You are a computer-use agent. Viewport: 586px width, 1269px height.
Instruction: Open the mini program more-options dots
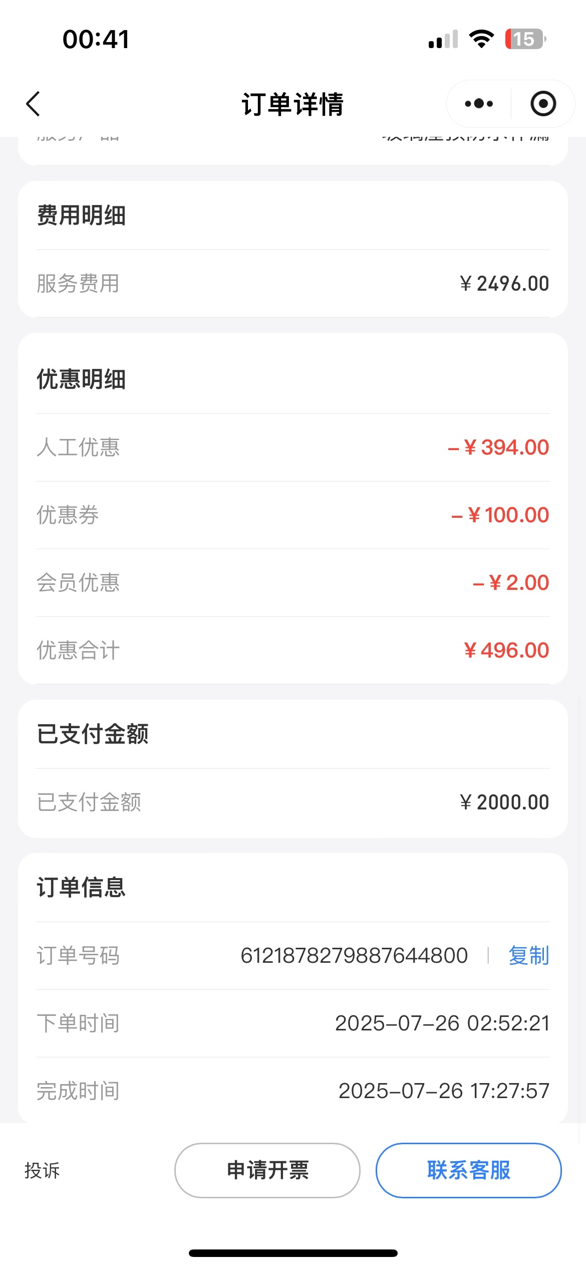pos(479,104)
